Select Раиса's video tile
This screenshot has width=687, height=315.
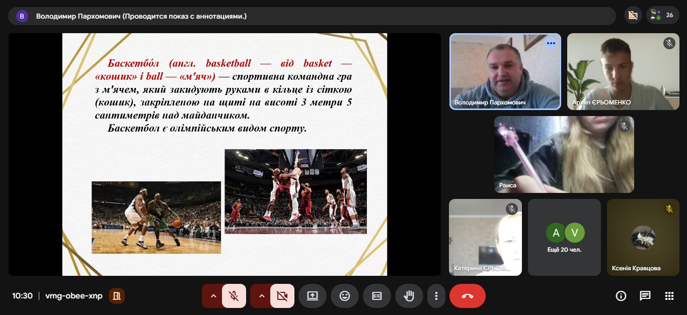564,154
